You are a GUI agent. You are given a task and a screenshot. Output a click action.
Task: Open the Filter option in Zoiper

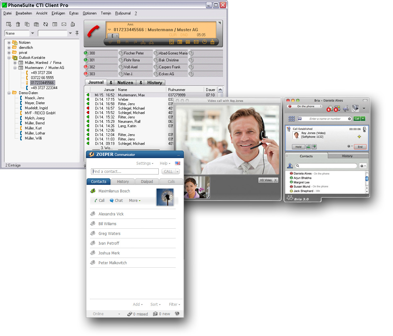174,305
